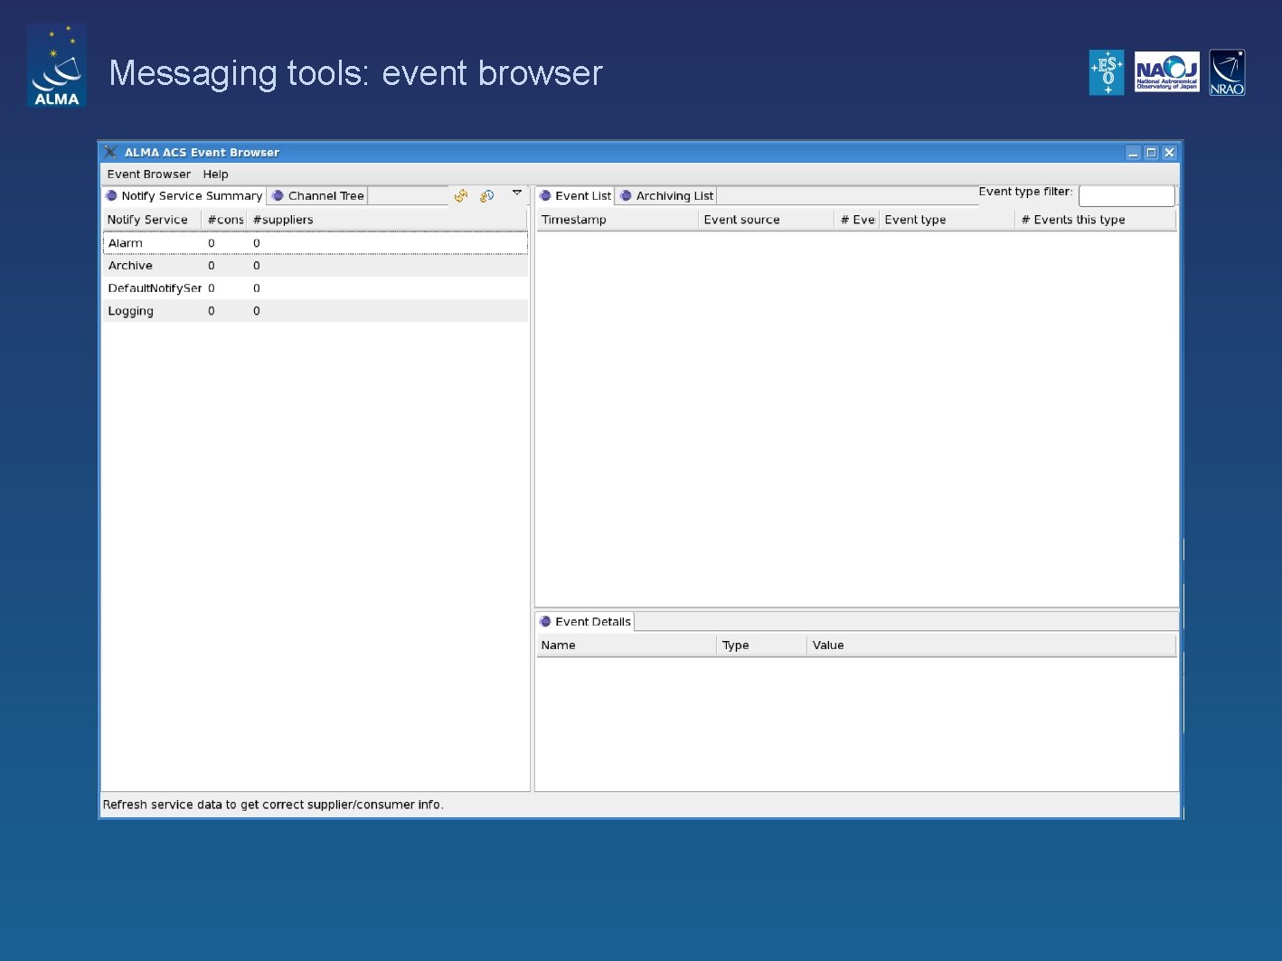Click the Event source column header

[x=767, y=220]
